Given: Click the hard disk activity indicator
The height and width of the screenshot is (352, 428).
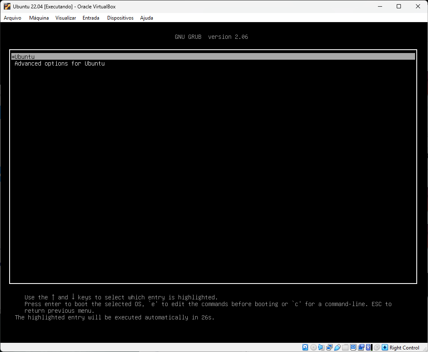Looking at the screenshot, I should pyautogui.click(x=305, y=347).
